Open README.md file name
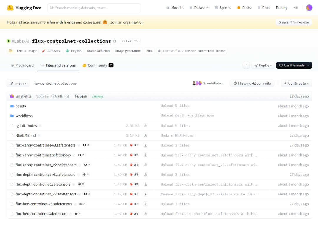318x230 pixels. click(26, 135)
